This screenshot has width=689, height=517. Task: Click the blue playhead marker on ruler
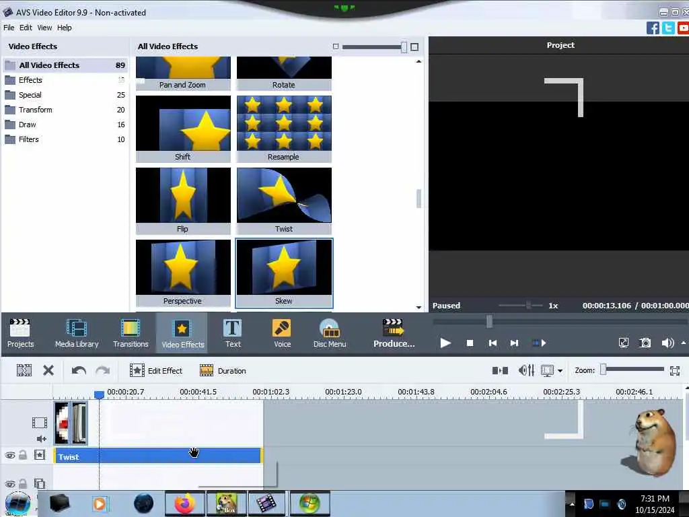pyautogui.click(x=100, y=394)
